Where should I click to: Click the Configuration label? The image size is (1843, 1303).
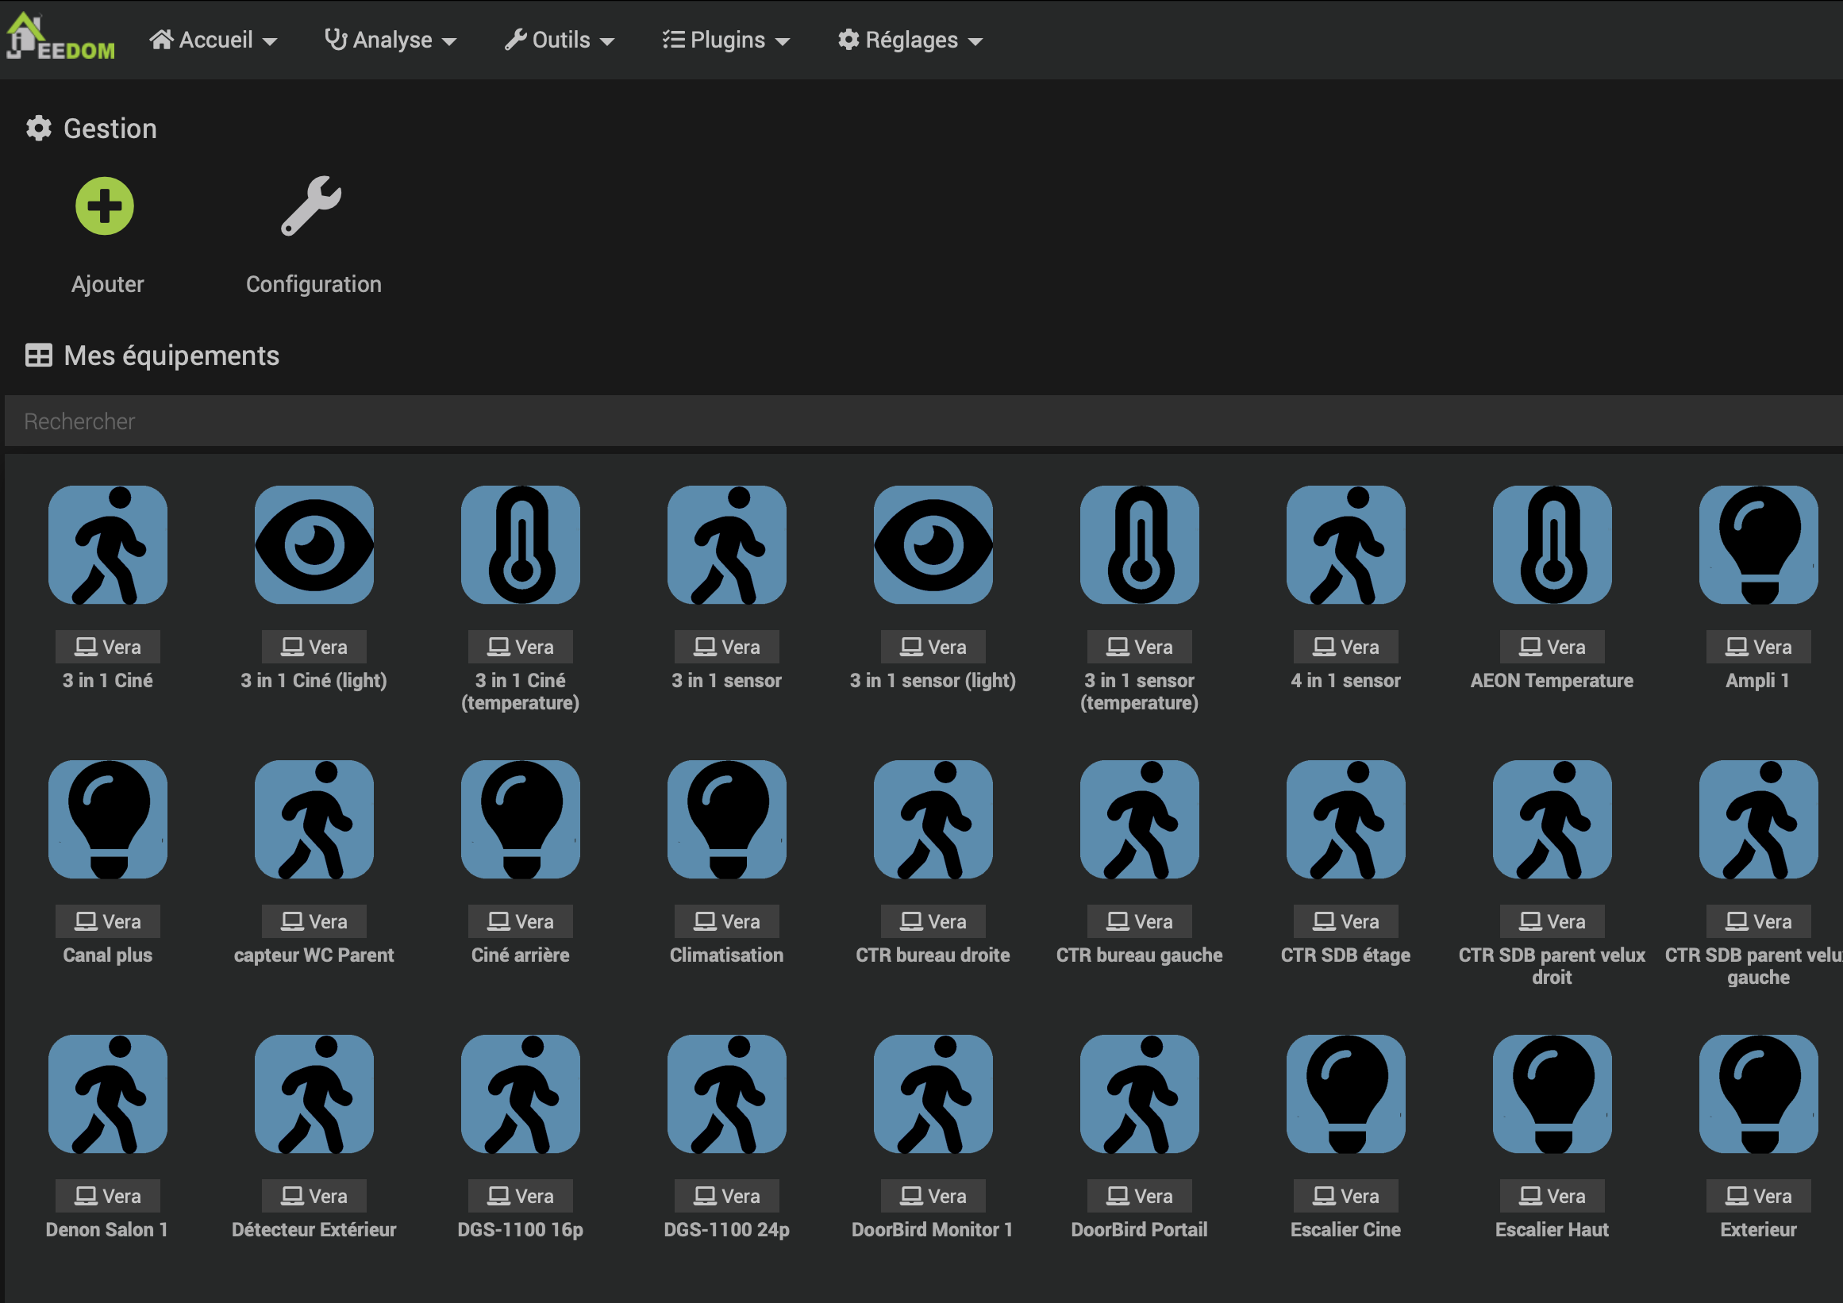[x=314, y=284]
